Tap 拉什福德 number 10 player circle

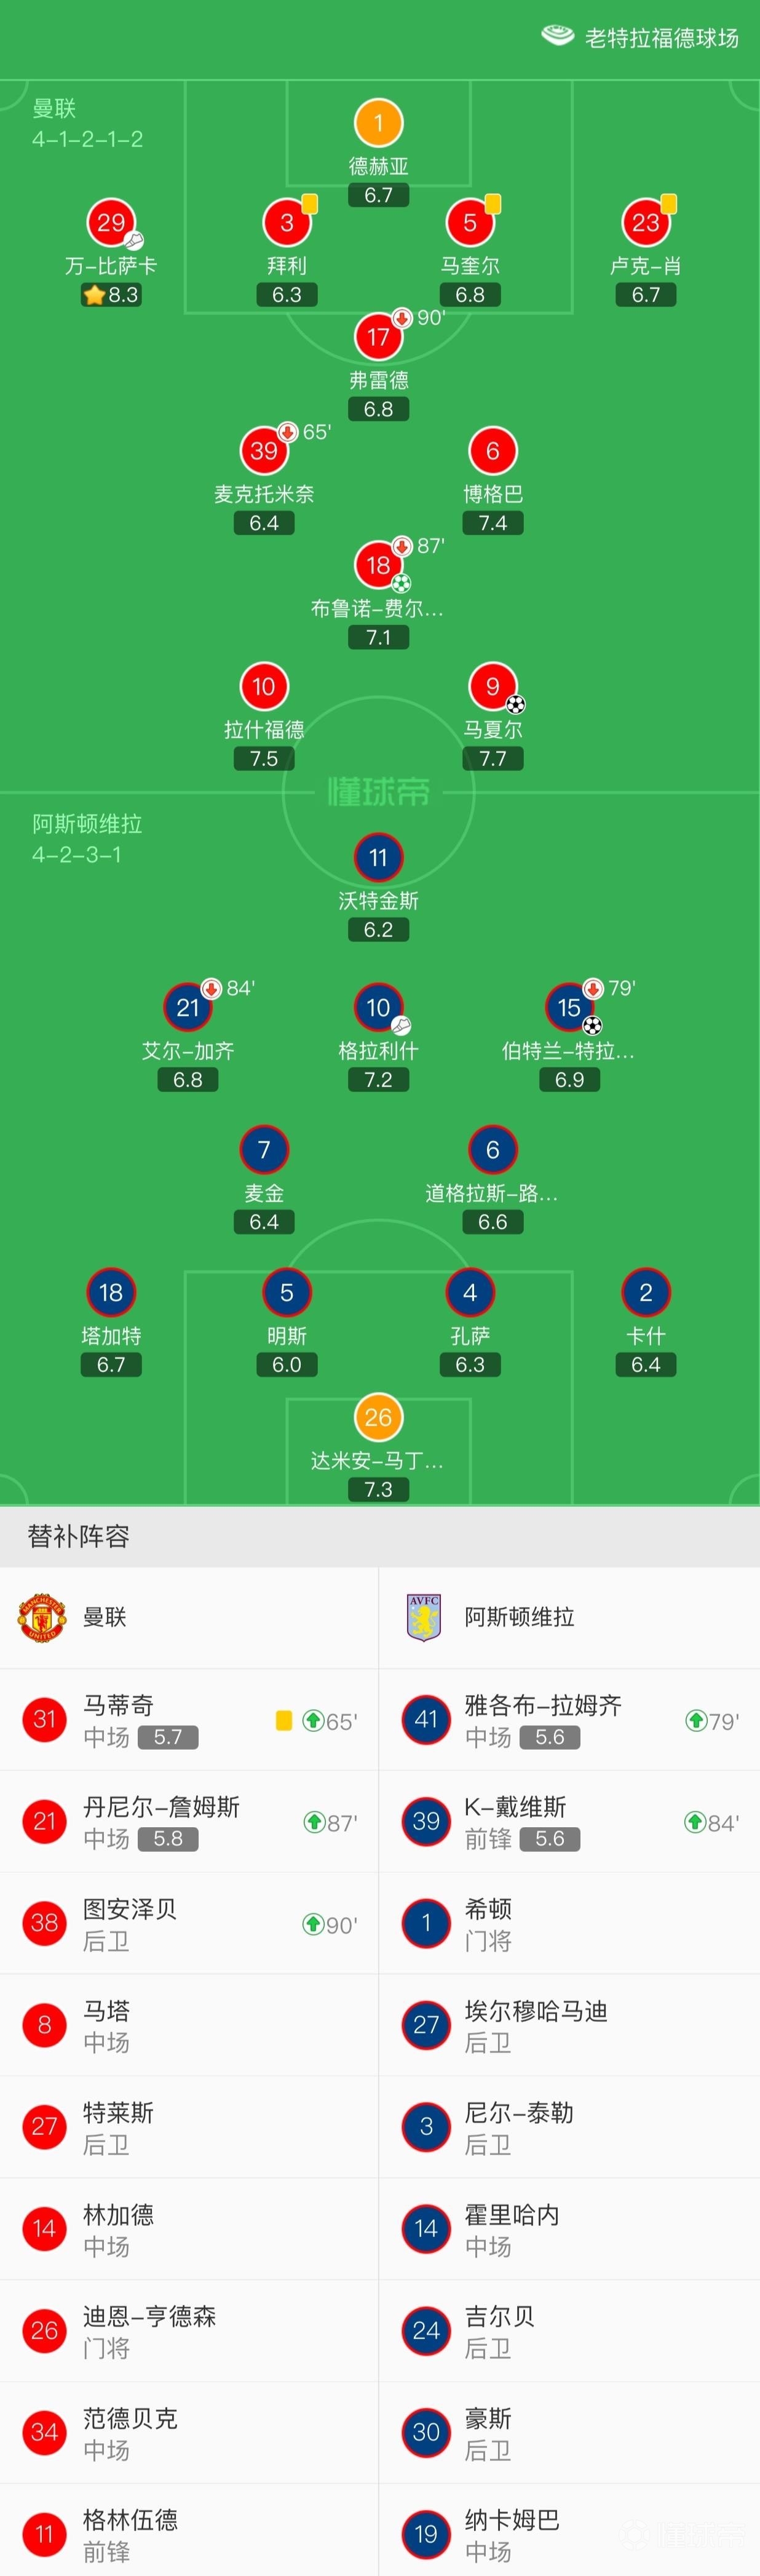[264, 686]
